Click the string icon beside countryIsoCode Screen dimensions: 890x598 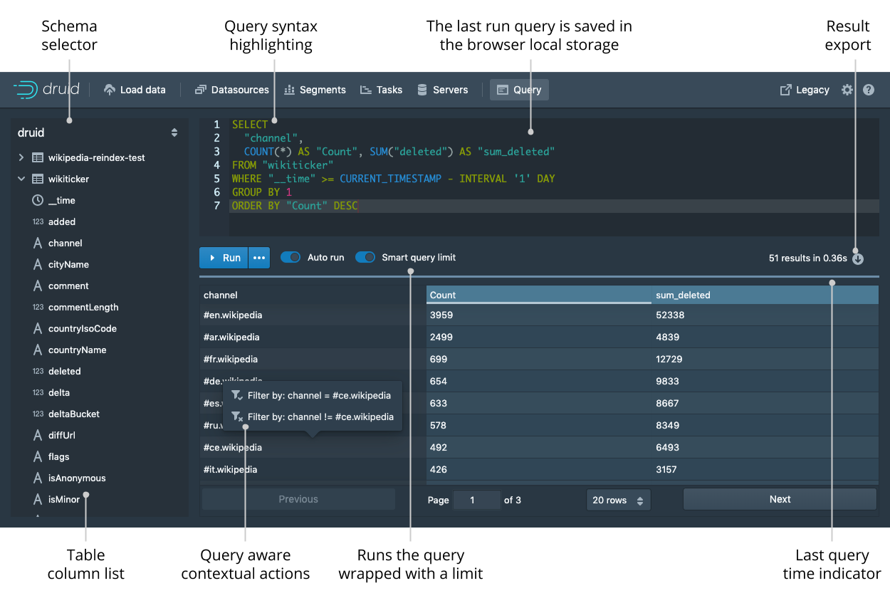(38, 328)
